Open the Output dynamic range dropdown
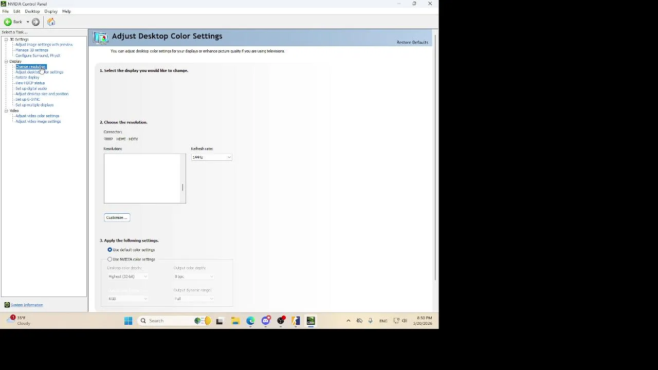The height and width of the screenshot is (370, 658). pyautogui.click(x=194, y=299)
